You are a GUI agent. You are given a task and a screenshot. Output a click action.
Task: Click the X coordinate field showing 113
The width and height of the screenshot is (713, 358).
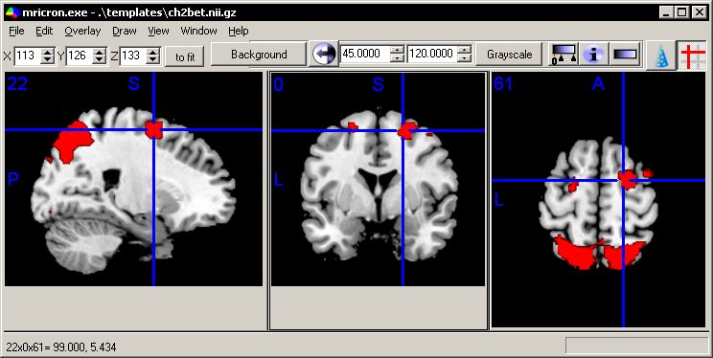27,56
